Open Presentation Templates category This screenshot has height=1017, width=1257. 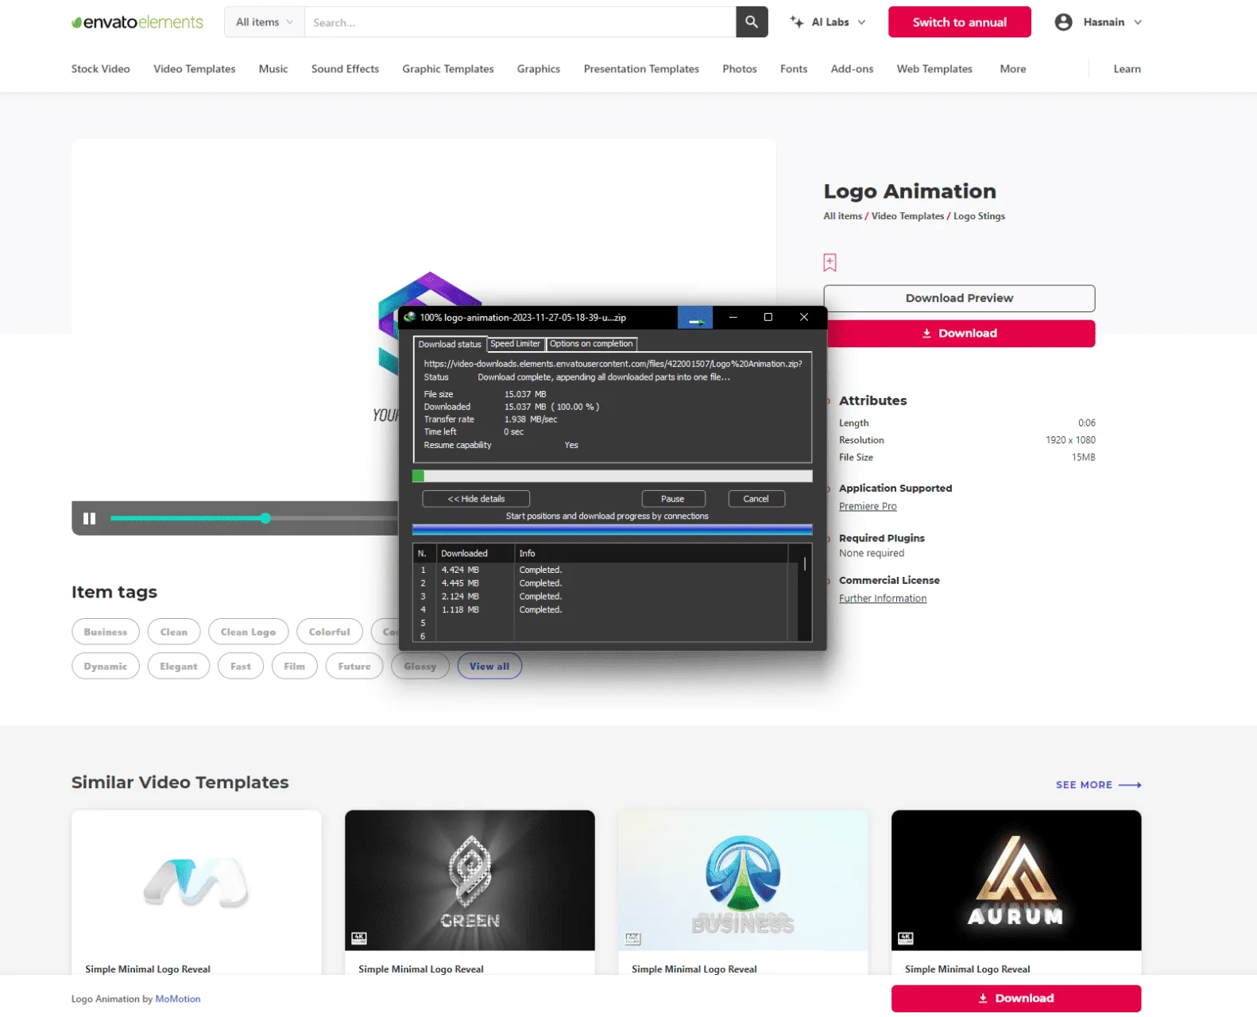tap(641, 69)
